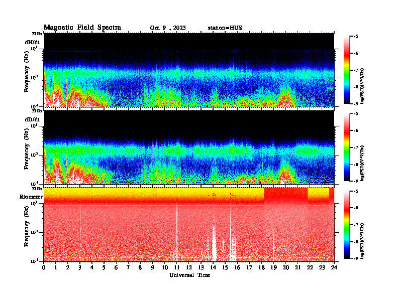Click the "-5" tick on dH/dt colorbar
This screenshot has height=307, width=398.
(x=356, y=37)
